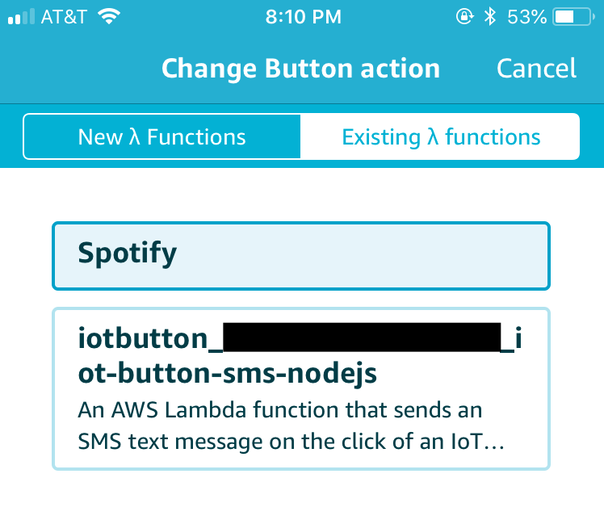Tap the Spotify label text
This screenshot has width=604, height=524.
[128, 254]
